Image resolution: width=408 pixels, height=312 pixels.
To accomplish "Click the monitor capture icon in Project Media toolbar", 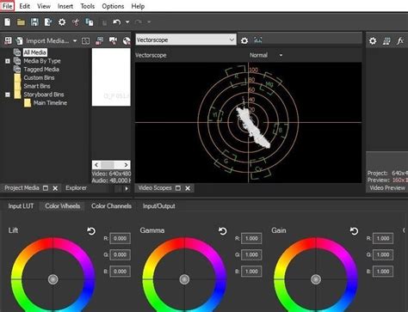I will click(99, 40).
